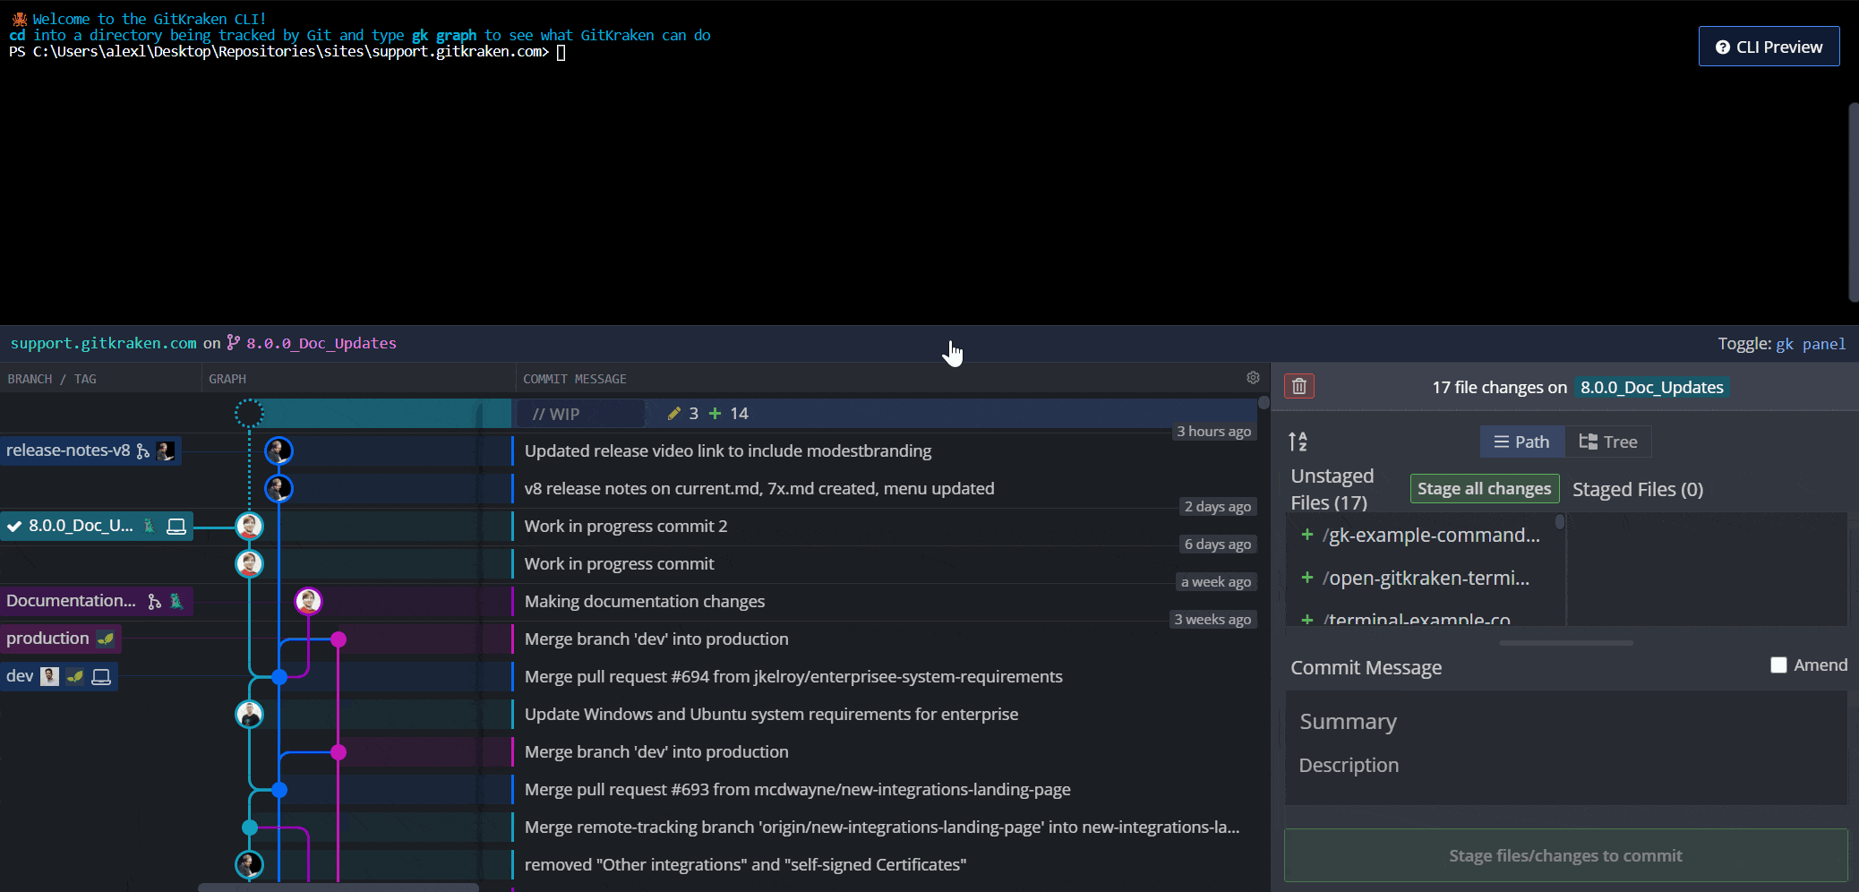The width and height of the screenshot is (1859, 892).
Task: Click the resize handle above Commit Message
Action: [1565, 643]
